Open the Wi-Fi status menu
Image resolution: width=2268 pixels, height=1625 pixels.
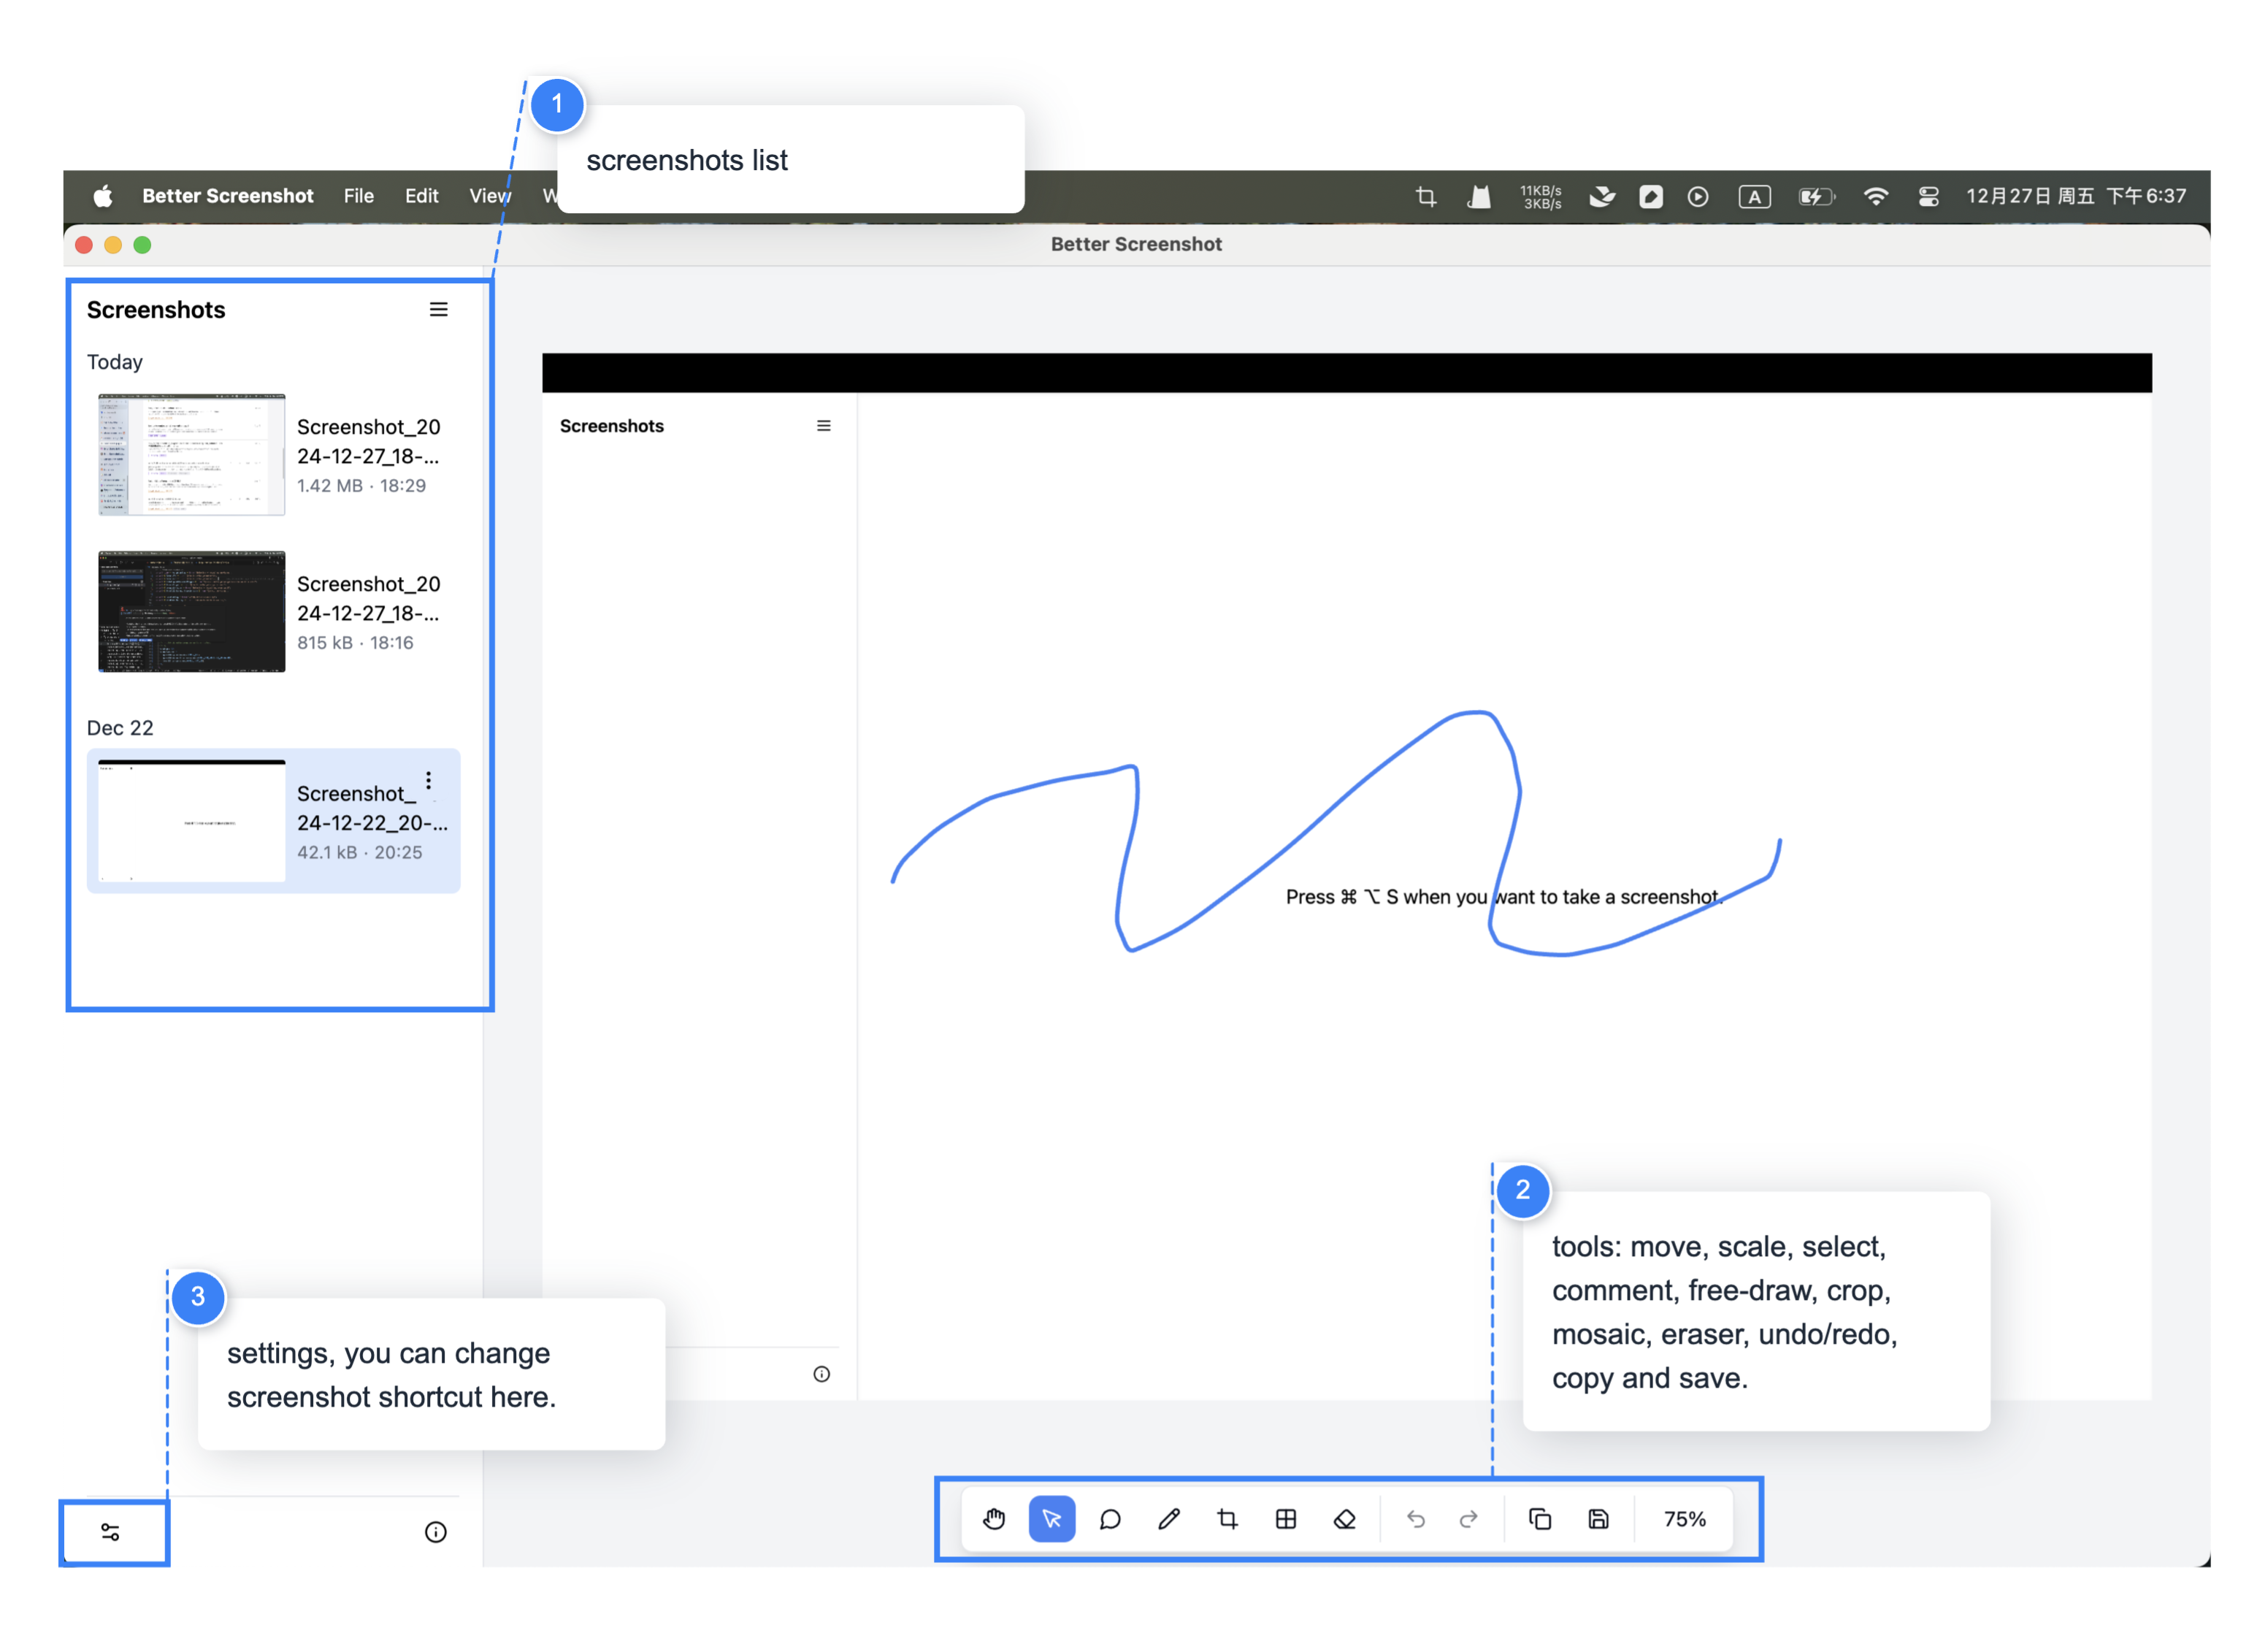1876,196
